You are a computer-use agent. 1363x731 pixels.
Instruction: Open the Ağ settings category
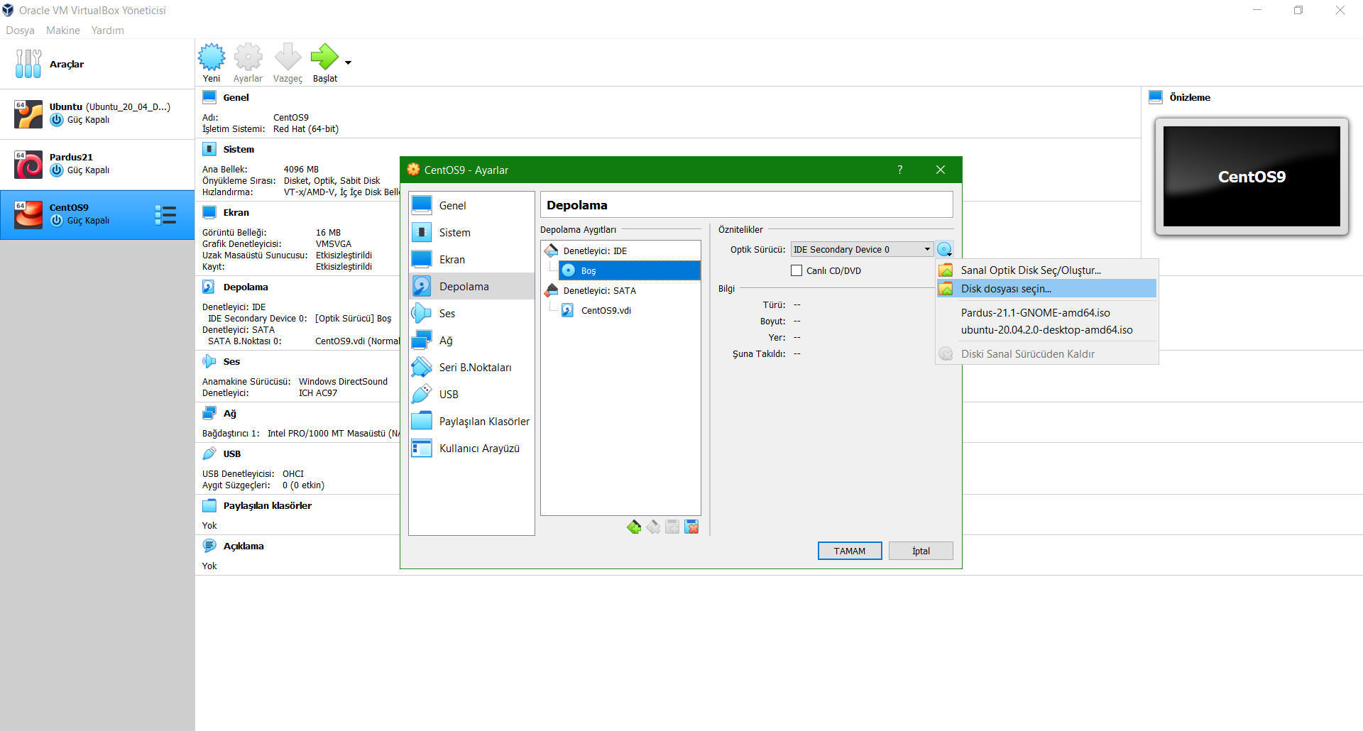click(471, 340)
